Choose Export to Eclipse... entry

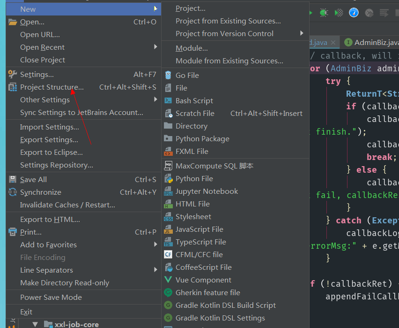83,152
